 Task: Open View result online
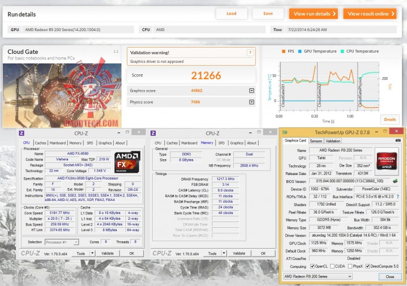[370, 14]
